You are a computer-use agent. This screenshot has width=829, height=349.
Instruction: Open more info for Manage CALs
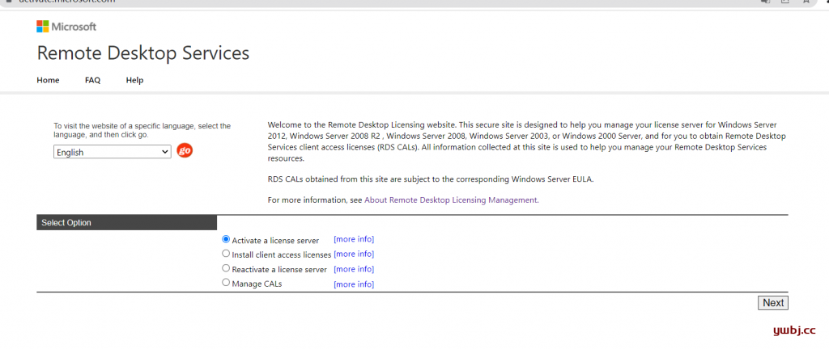click(x=354, y=284)
